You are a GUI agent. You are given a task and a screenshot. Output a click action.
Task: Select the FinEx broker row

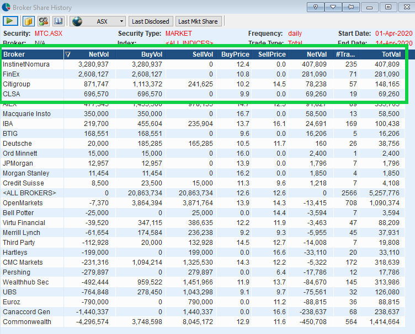(203, 74)
